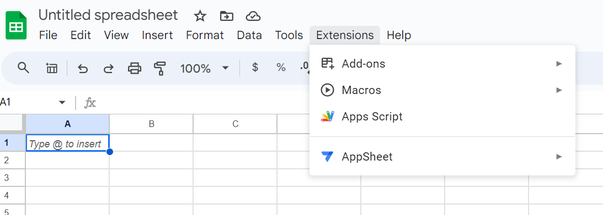Select column B header
The height and width of the screenshot is (215, 603).
coord(151,124)
